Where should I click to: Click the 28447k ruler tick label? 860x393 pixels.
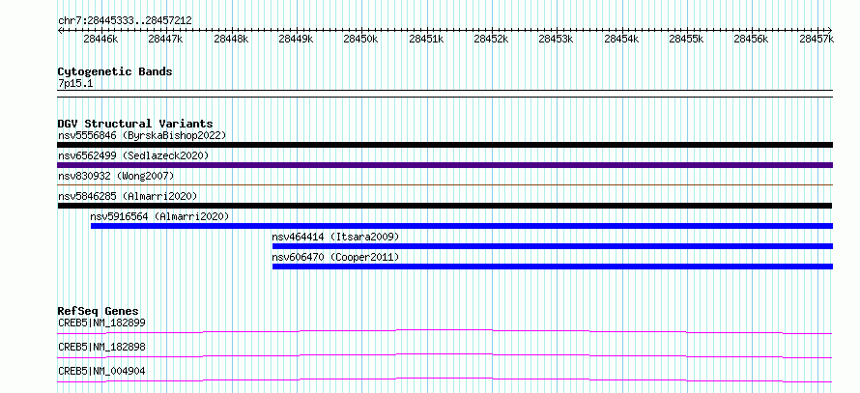(165, 39)
